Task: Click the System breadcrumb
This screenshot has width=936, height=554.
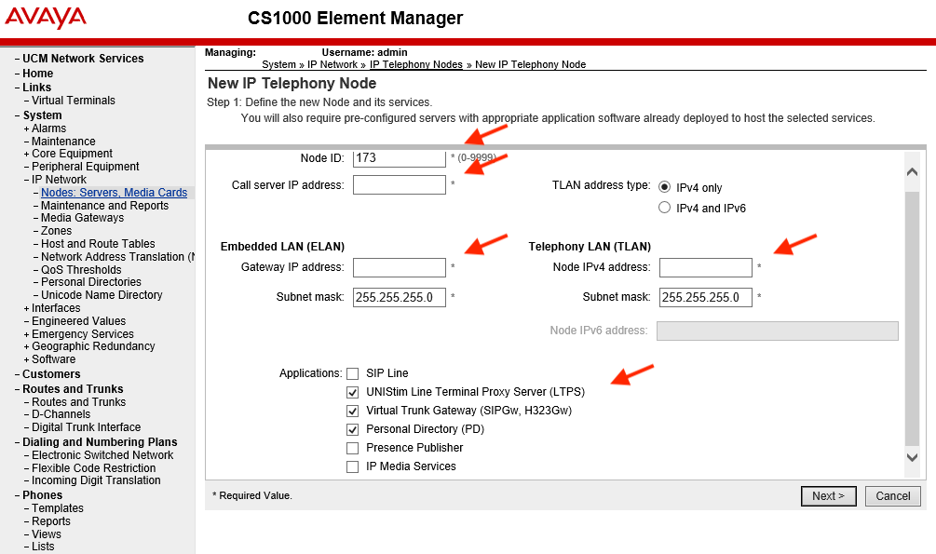Action: (278, 64)
